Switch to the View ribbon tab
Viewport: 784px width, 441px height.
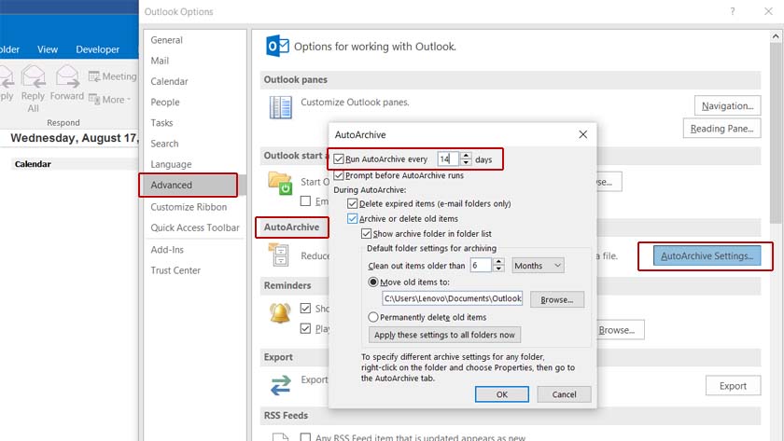[48, 49]
